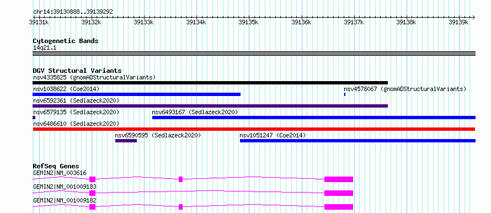The image size is (491, 213).
Task: Click the purple nsv6592361 variant bar
Action: coord(210,106)
